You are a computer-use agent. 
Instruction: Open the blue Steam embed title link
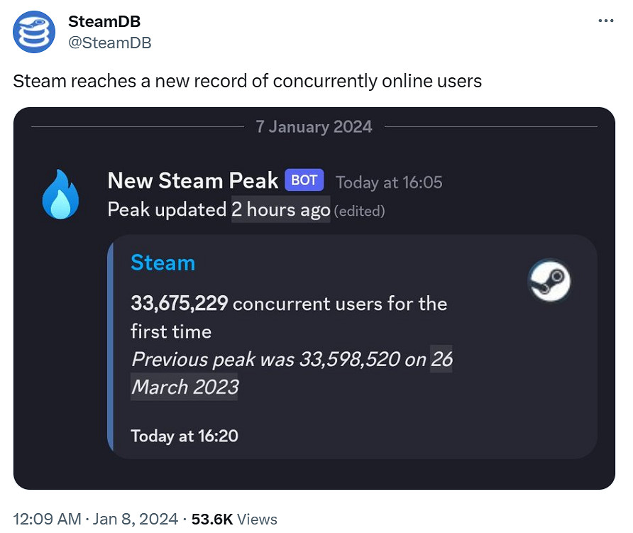pyautogui.click(x=163, y=263)
